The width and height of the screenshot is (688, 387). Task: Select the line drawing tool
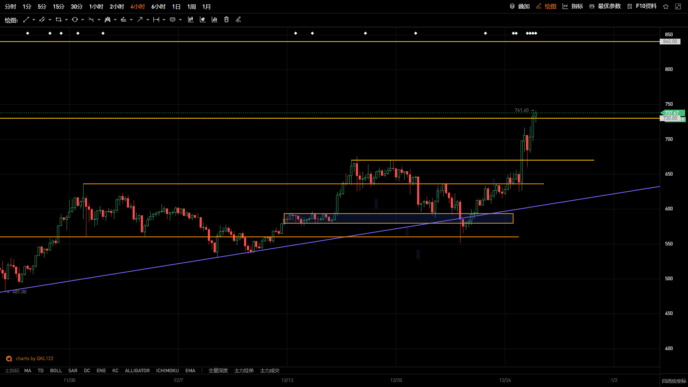pos(26,20)
